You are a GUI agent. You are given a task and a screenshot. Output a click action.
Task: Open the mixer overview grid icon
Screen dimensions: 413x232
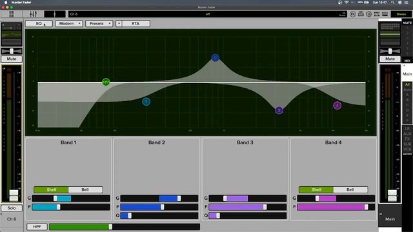tap(12, 14)
